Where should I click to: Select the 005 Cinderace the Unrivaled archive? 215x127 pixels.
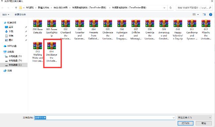[x=108, y=29]
